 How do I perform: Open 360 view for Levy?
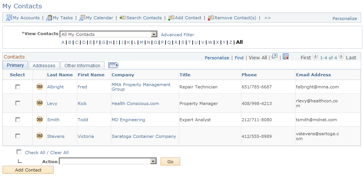coord(40,103)
